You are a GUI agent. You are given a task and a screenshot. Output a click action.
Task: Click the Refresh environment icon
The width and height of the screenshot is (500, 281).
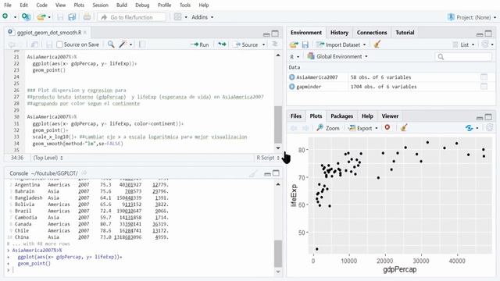coord(485,44)
